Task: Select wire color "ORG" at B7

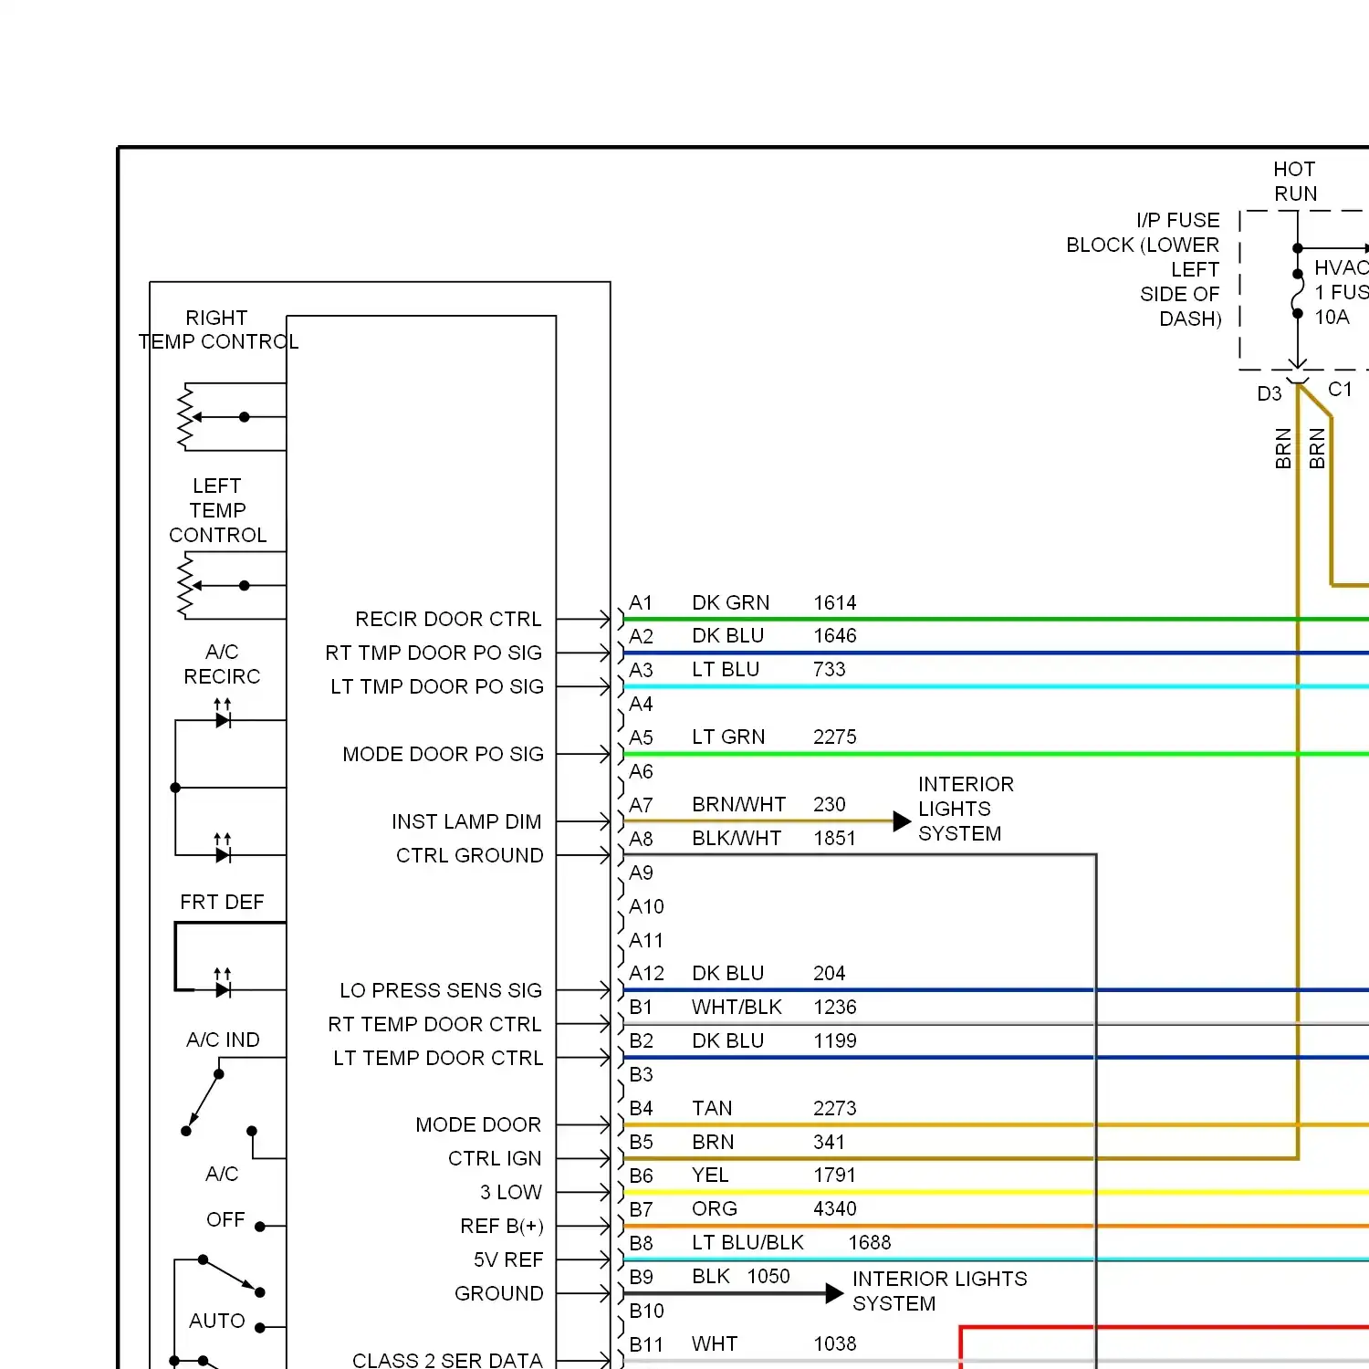Action: (715, 1208)
